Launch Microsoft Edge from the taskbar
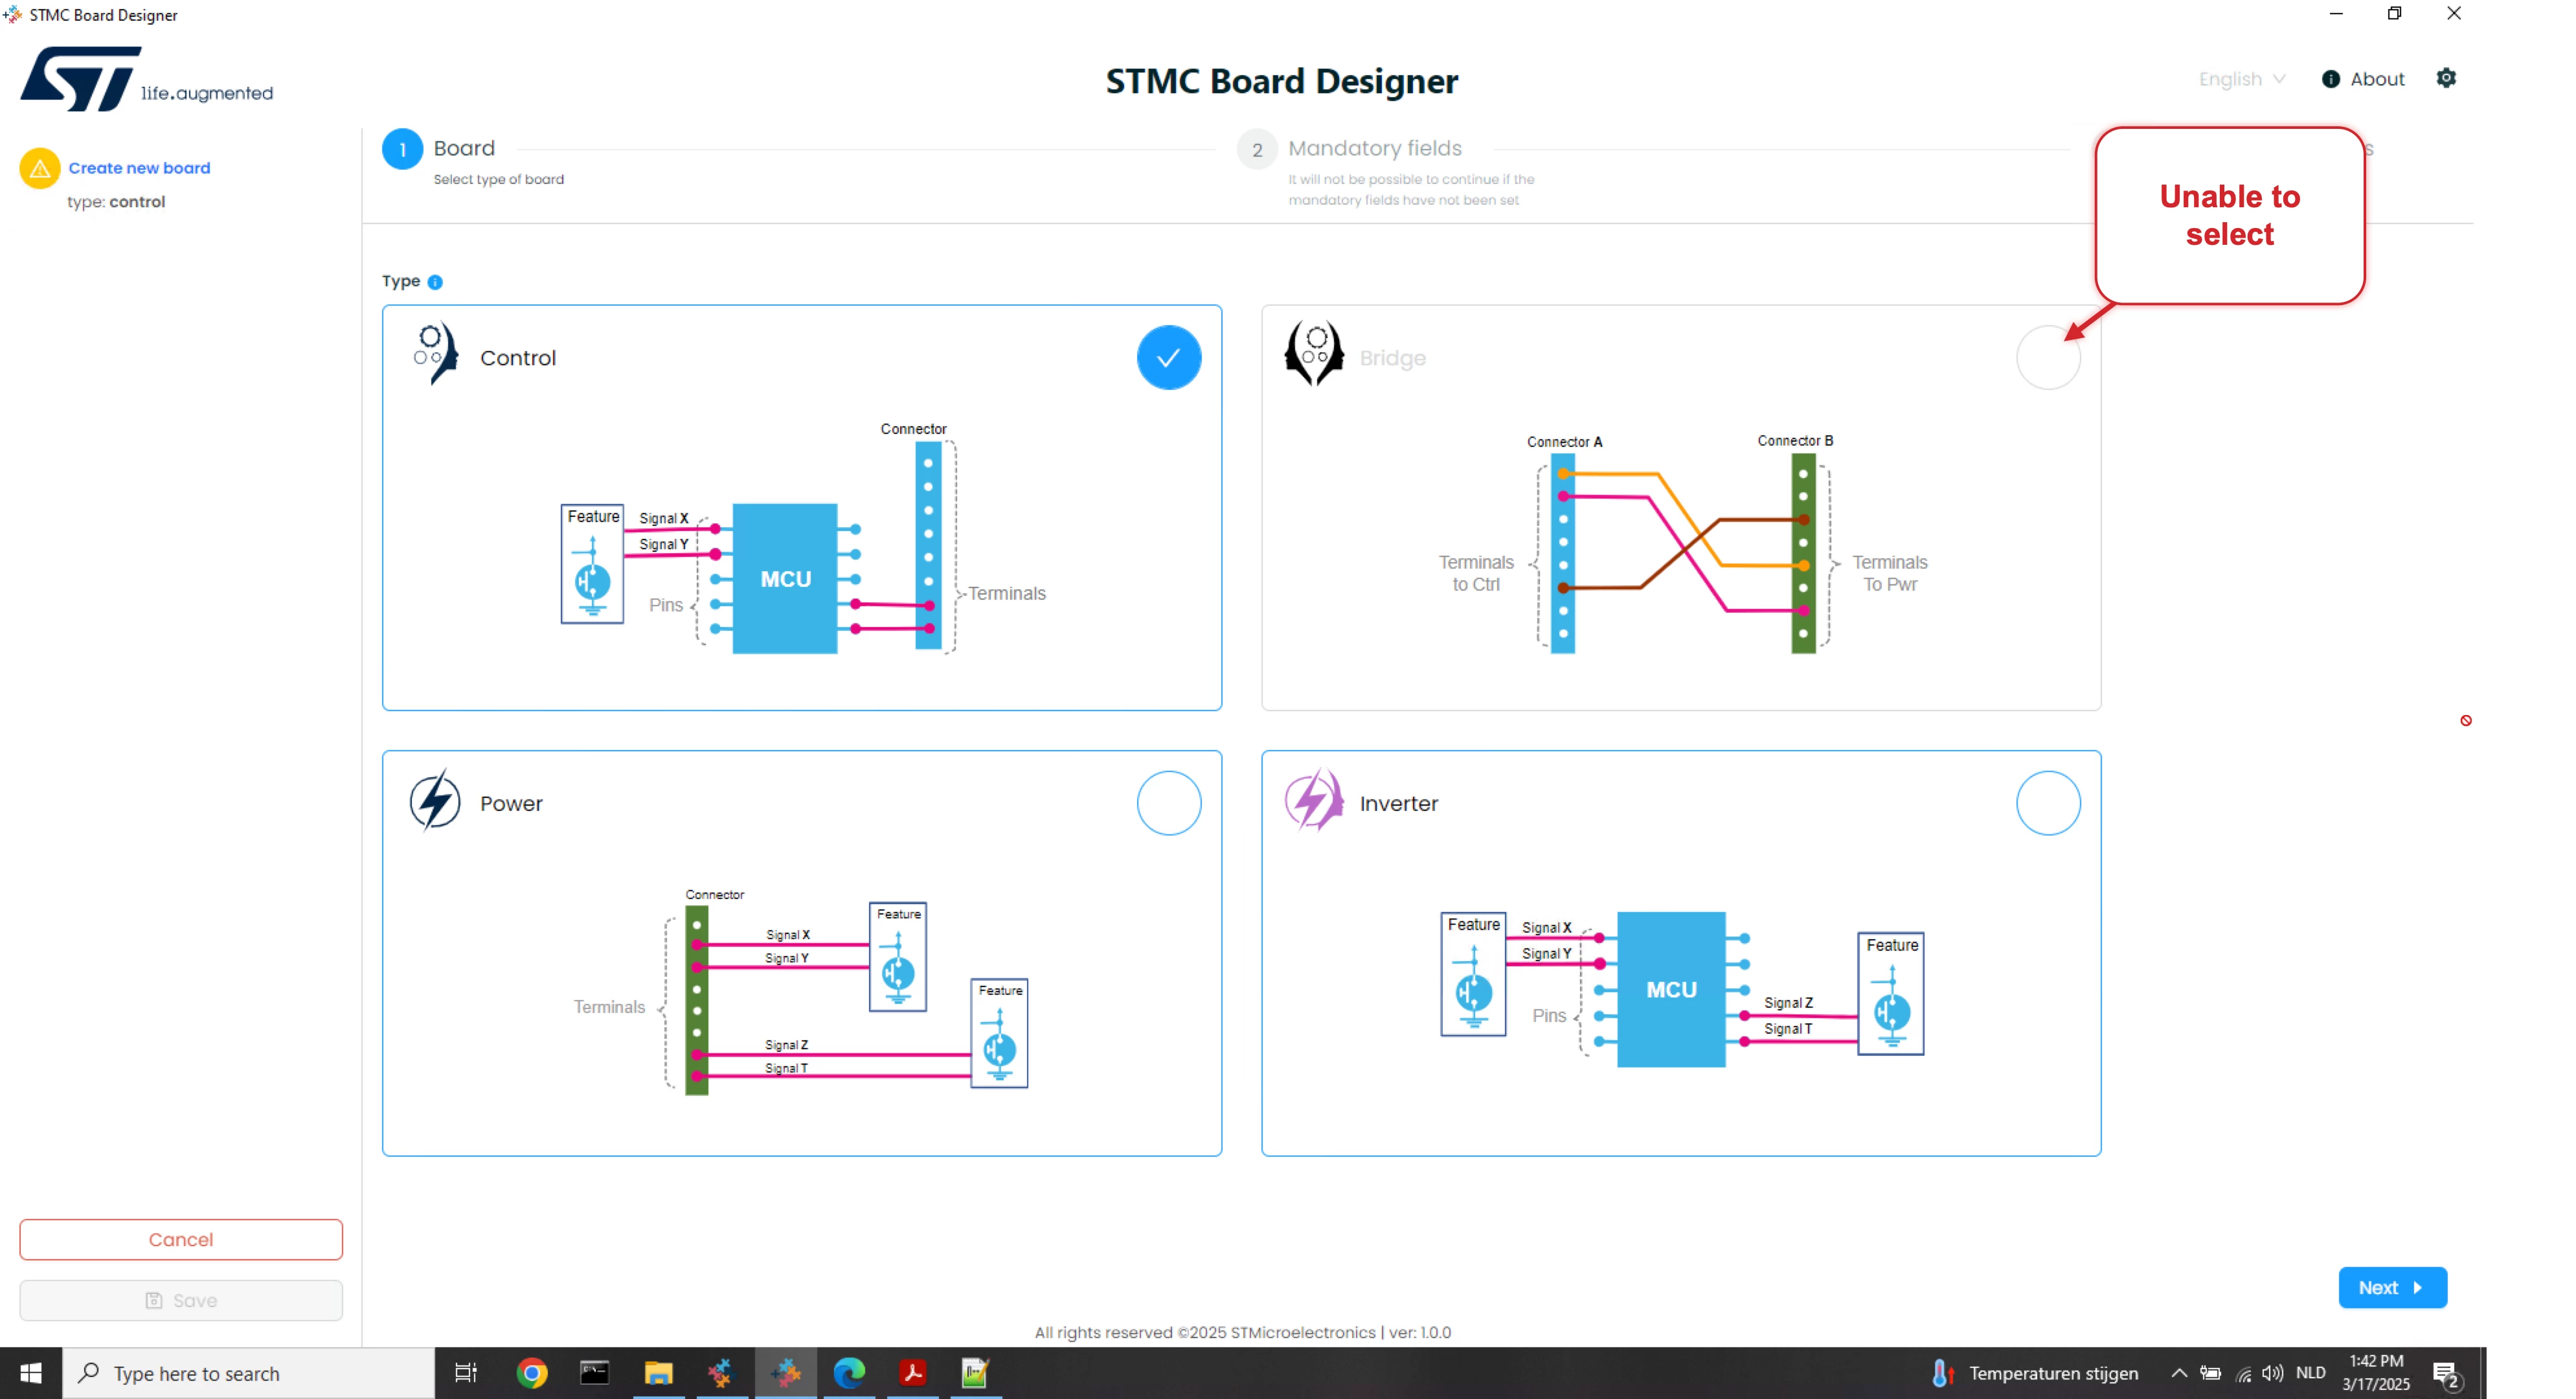This screenshot has height=1399, width=2576. [x=849, y=1373]
